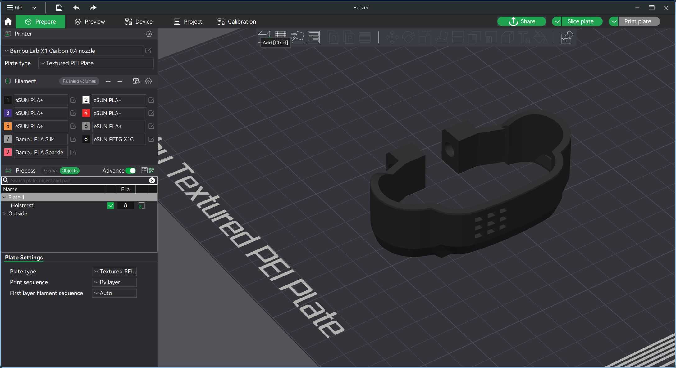Remove a filament with the minus icon
Screen dimensions: 676x368
click(120, 81)
